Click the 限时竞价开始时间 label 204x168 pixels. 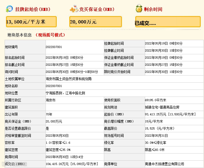click(x=117, y=72)
